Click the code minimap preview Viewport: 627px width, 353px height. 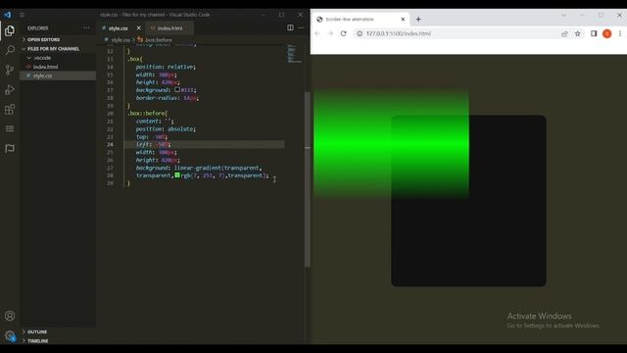coord(294,54)
